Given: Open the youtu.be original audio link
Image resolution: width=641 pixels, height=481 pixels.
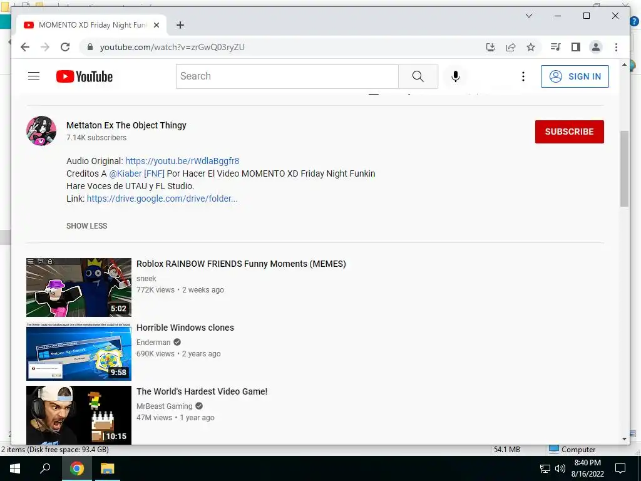Looking at the screenshot, I should [x=182, y=161].
